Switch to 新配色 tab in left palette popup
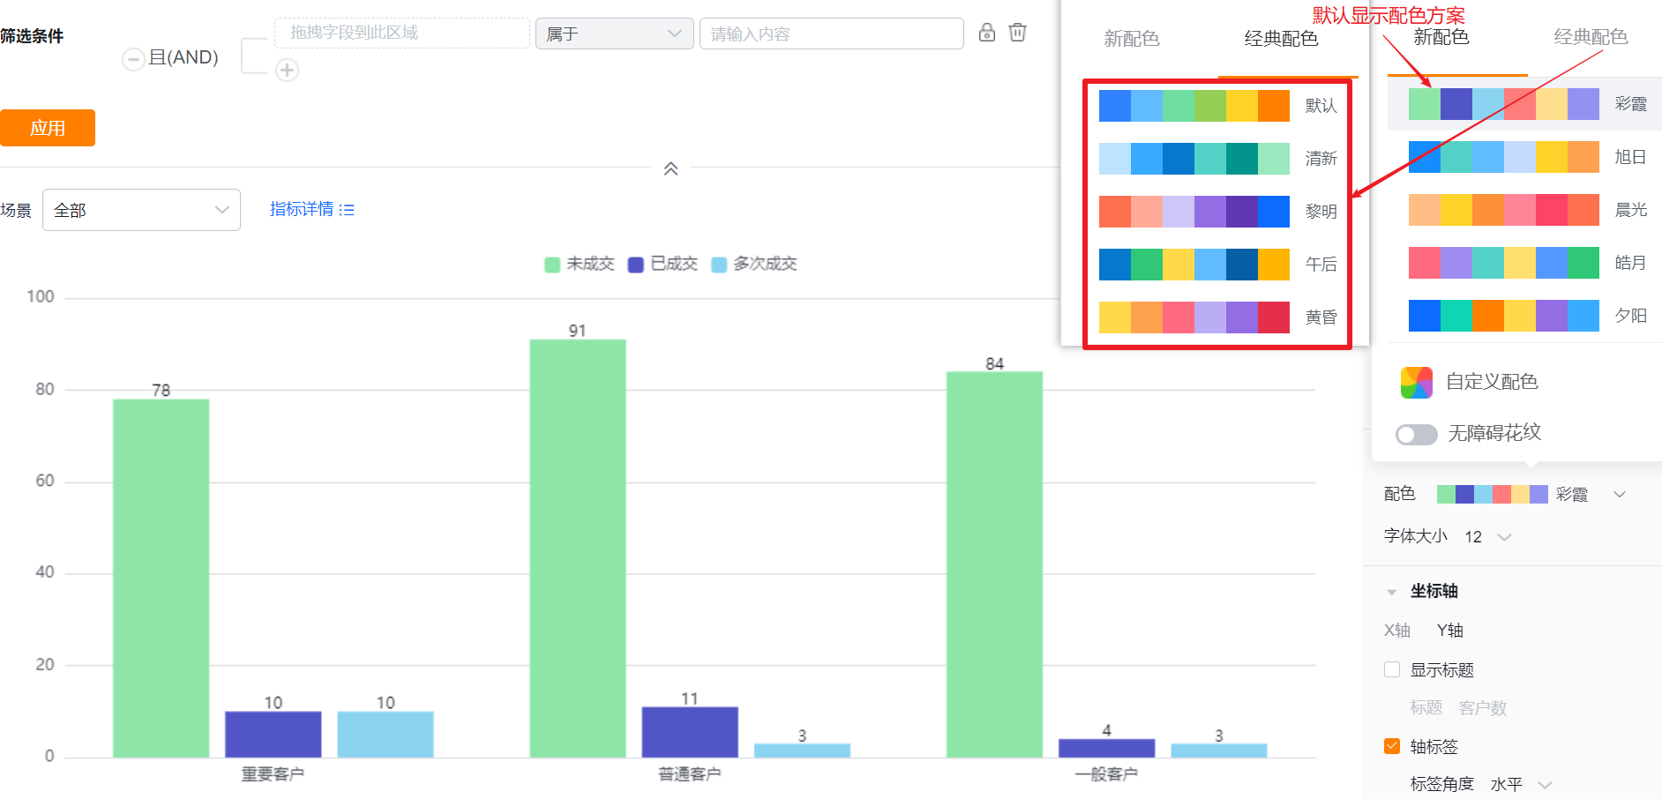The image size is (1662, 799). point(1131,39)
